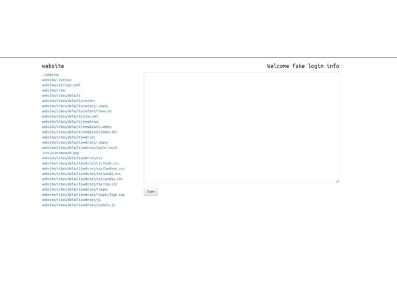Open website/sites/default/site.yaml link
The width and height of the screenshot is (397, 282).
[x=70, y=116]
